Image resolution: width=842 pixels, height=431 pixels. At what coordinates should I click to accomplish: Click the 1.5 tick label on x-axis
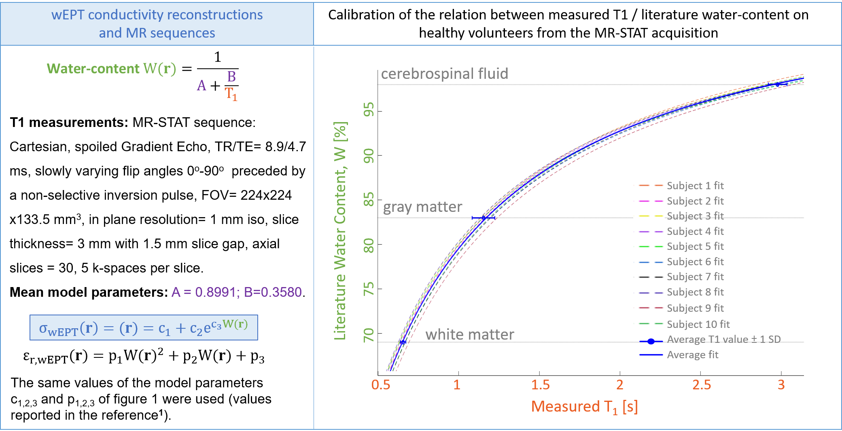540,385
